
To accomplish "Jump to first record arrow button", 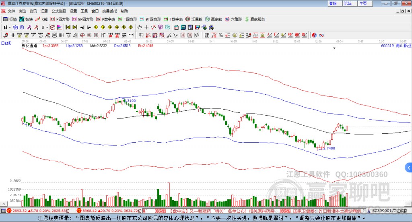I will [x=68, y=27].
